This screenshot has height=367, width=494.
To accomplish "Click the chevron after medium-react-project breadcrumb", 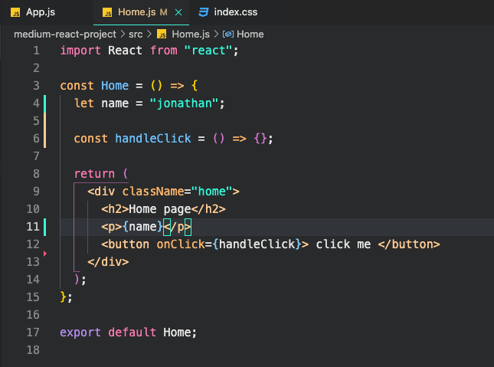I will click(123, 34).
